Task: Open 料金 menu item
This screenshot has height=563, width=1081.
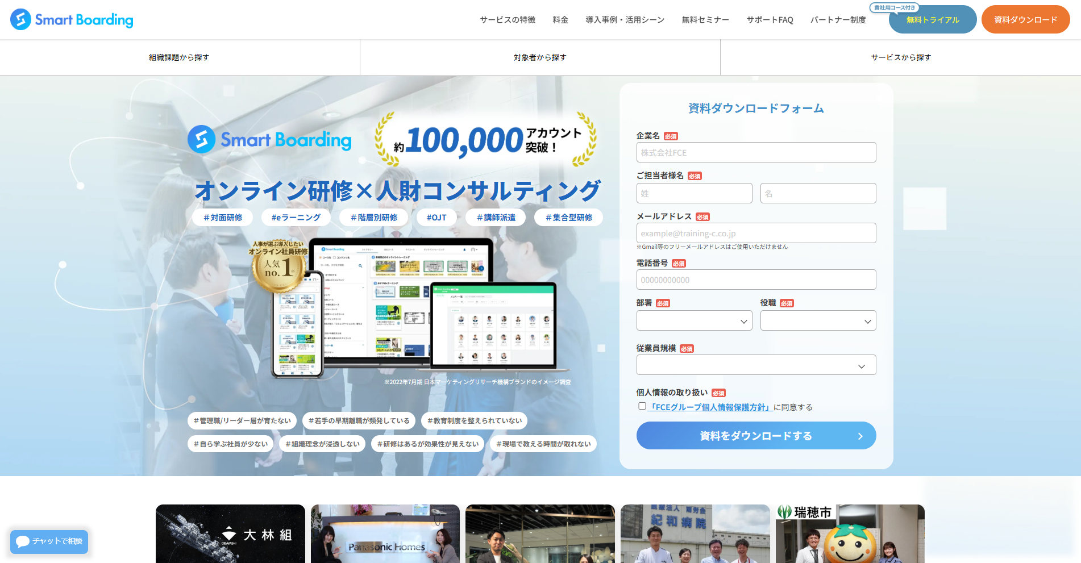Action: click(x=560, y=20)
